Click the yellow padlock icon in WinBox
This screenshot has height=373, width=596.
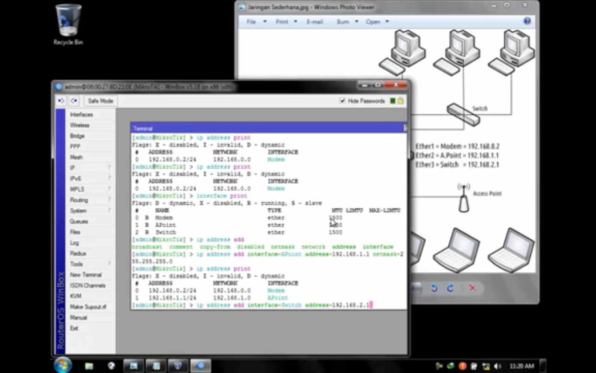(x=400, y=101)
